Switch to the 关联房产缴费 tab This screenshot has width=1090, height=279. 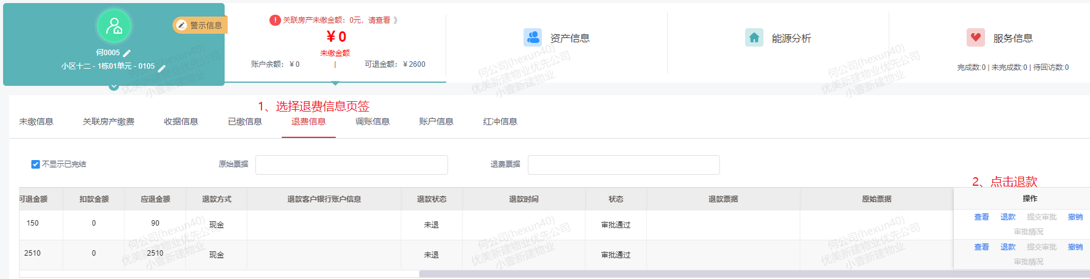point(109,121)
